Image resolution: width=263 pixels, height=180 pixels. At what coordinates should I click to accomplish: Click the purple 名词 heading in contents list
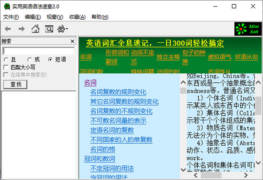[90, 83]
